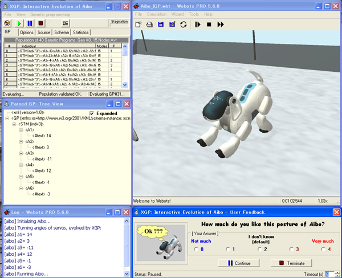Click the blue Pause button in XGP toolbar
The width and height of the screenshot is (342, 278).
pyautogui.click(x=30, y=23)
